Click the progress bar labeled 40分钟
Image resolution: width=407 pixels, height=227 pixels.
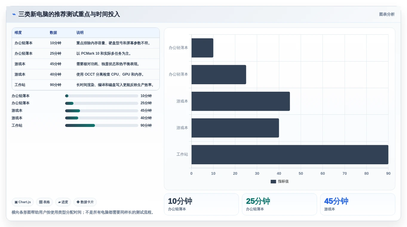(x=102, y=118)
